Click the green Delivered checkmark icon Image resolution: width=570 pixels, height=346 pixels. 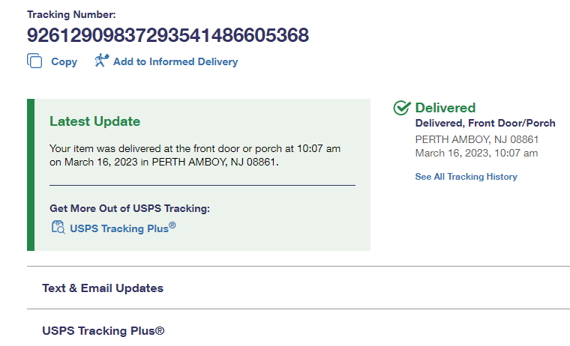(401, 109)
